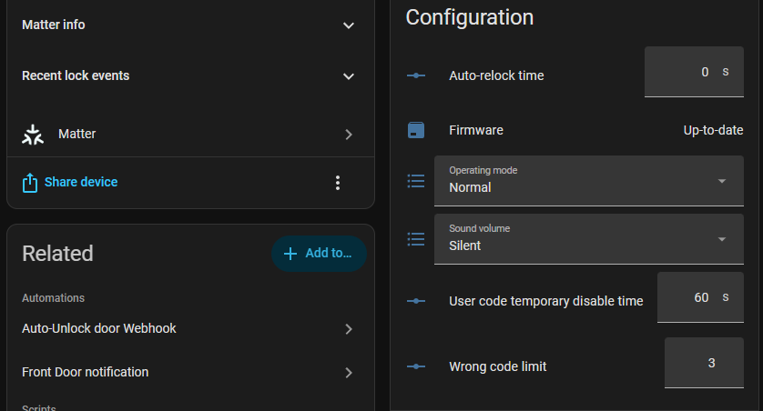
Task: Click the share device upload icon
Action: (x=30, y=183)
